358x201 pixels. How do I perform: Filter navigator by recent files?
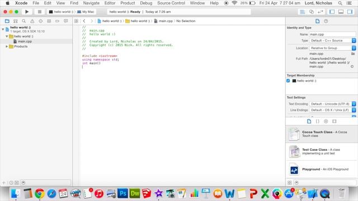11,183
